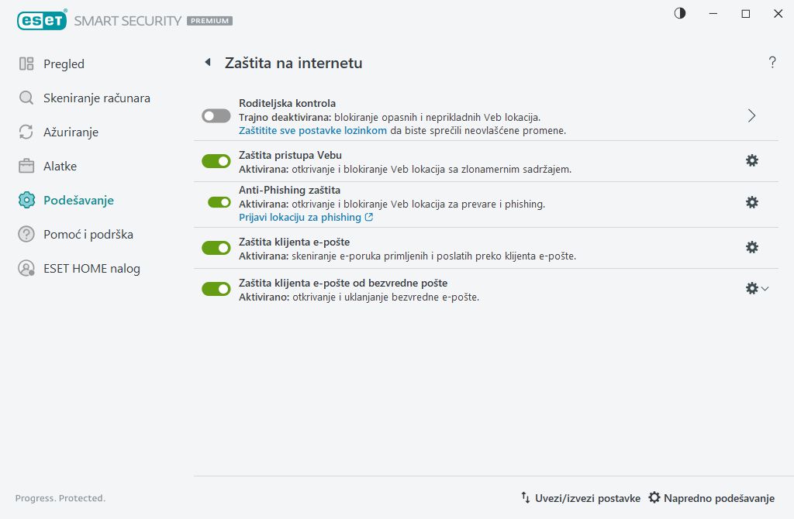794x519 pixels.
Task: Disable Zaštita pristupa Vebu toggle
Action: click(216, 161)
